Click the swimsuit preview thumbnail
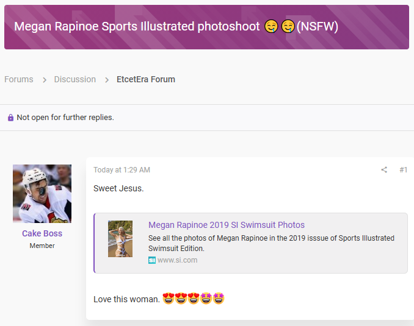414x326 pixels. (120, 239)
